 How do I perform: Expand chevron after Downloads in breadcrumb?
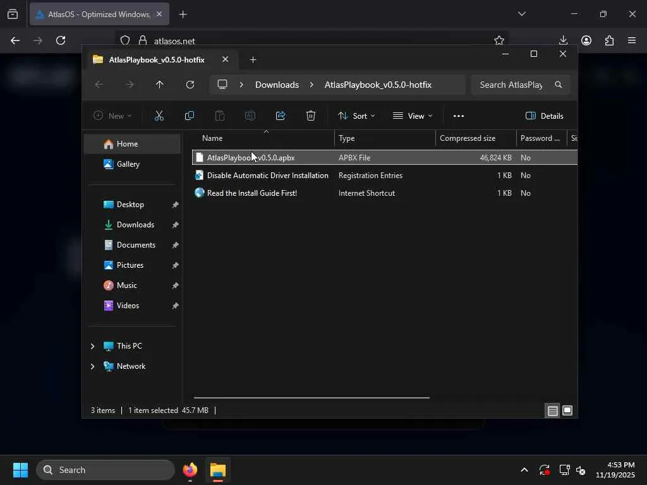[311, 85]
